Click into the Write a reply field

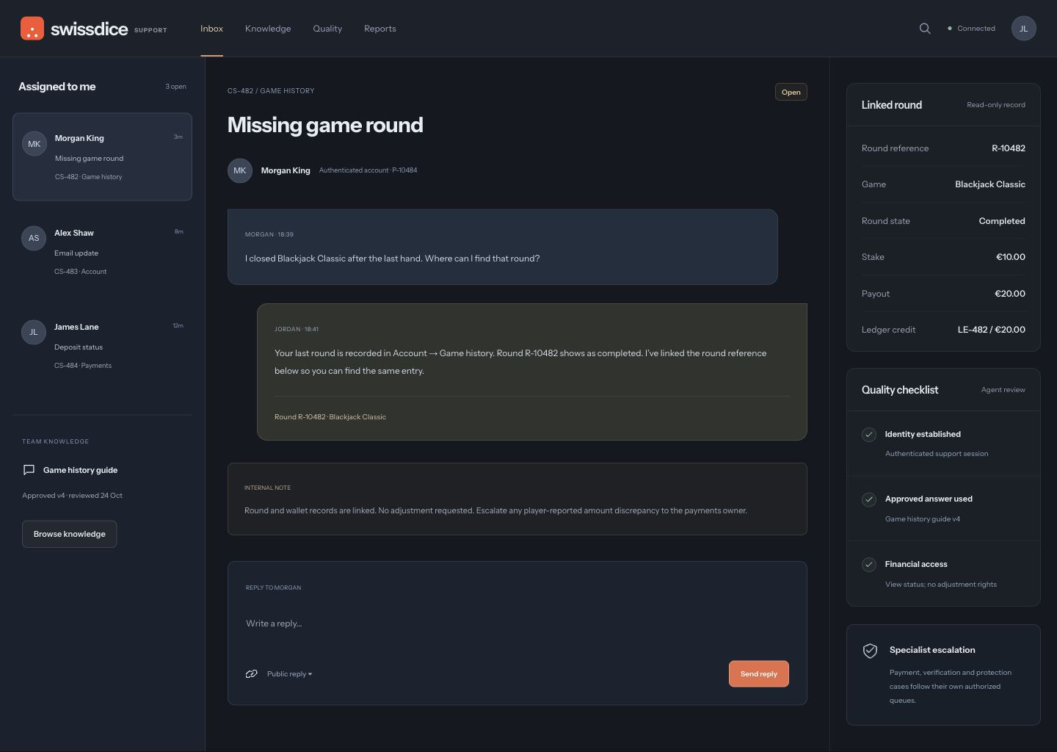pos(517,623)
